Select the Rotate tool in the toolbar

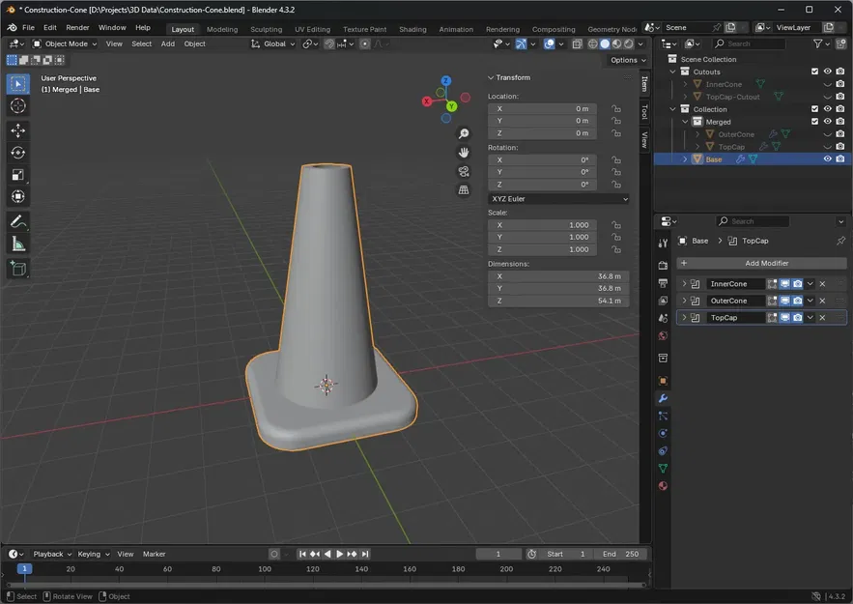[x=18, y=153]
